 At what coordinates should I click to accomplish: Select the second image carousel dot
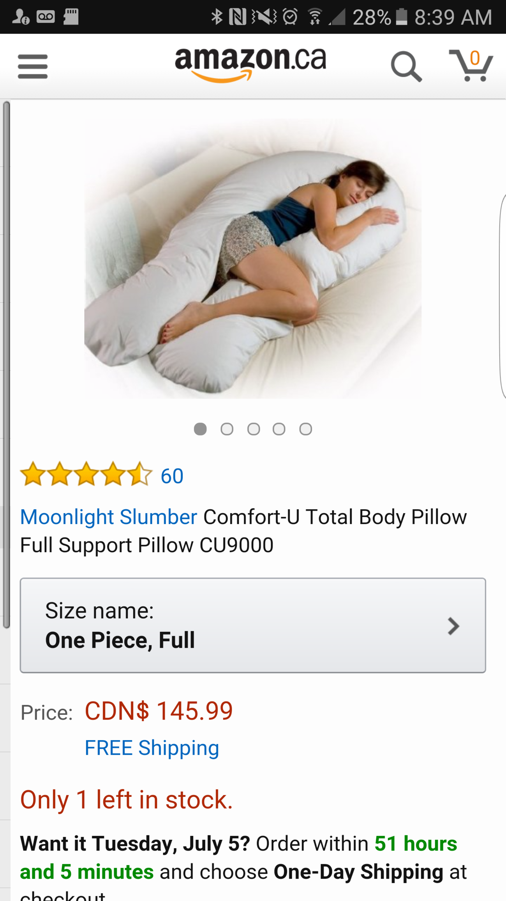point(227,429)
